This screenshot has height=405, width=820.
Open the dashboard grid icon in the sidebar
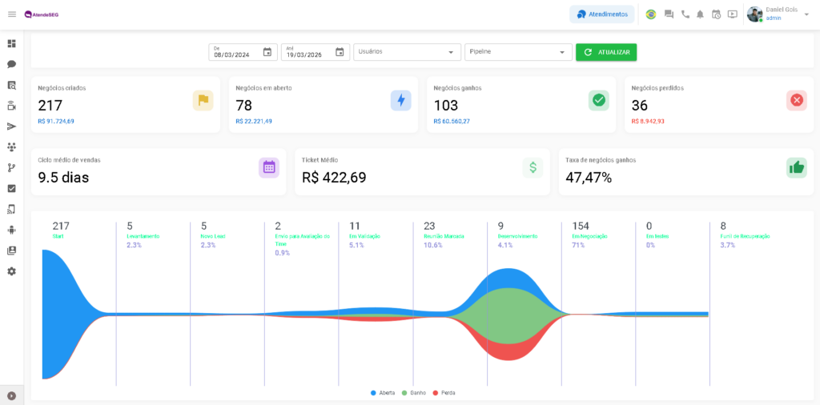point(11,43)
